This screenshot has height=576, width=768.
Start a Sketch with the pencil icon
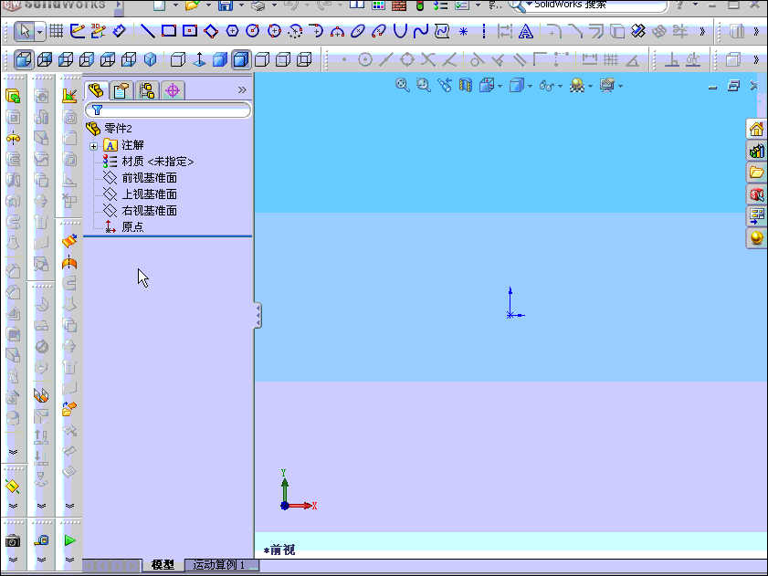78,31
